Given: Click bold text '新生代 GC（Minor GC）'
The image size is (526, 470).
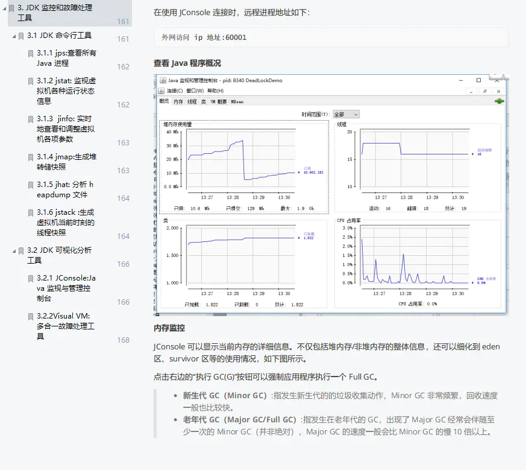Looking at the screenshot, I should click(225, 395).
